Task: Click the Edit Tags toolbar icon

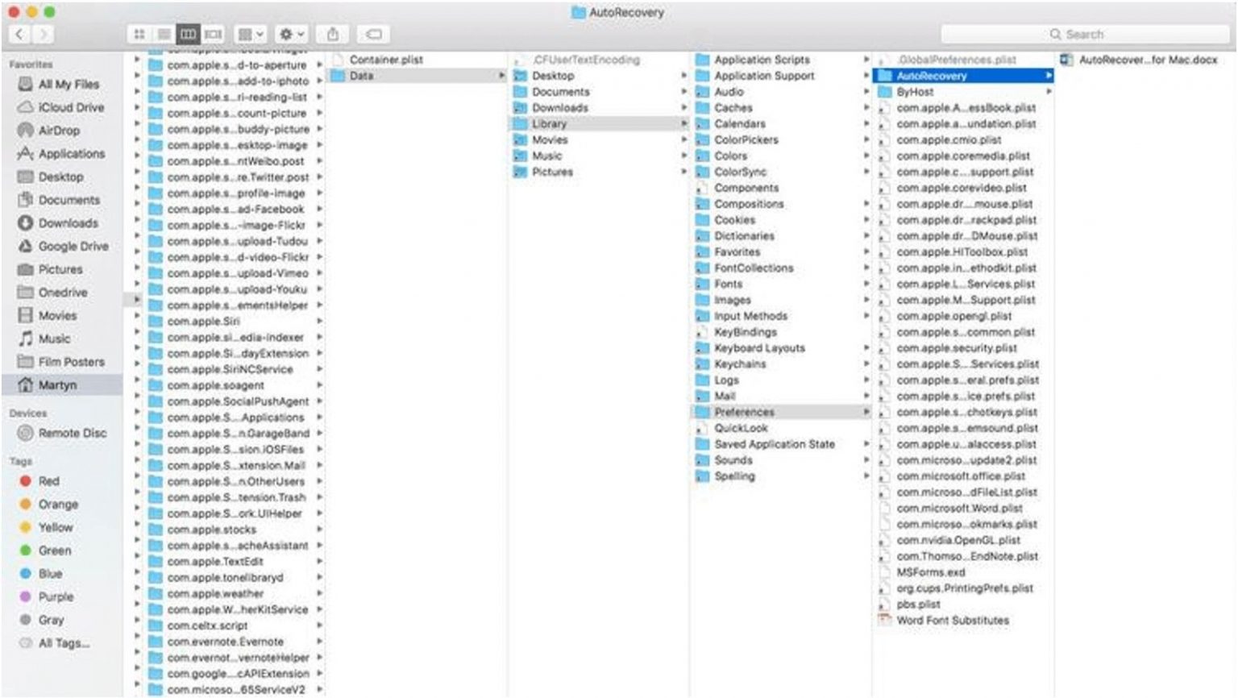Action: pos(374,34)
